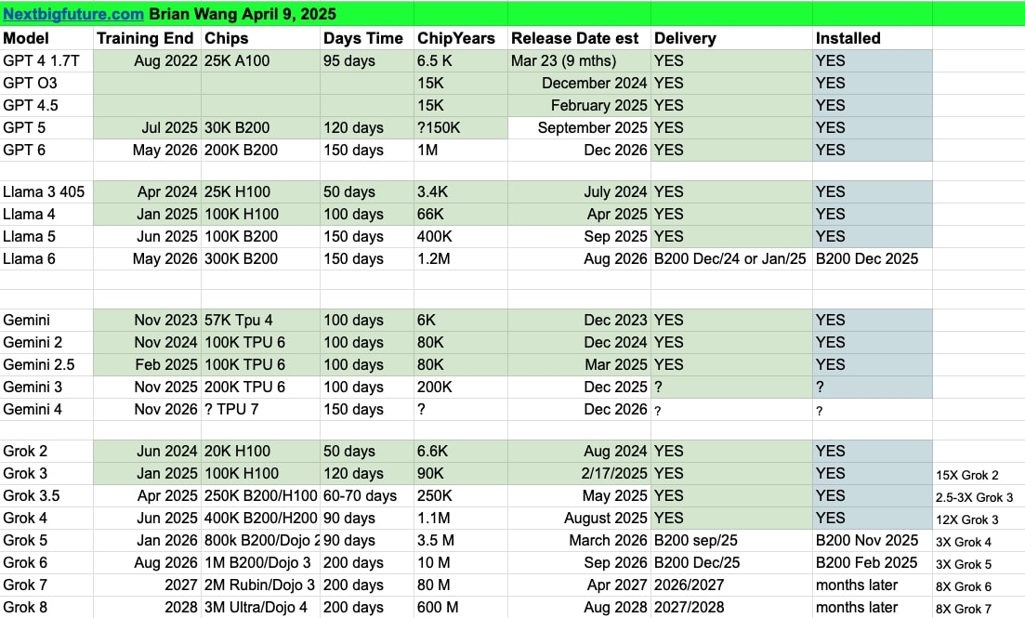
Task: Click the 'Mar 23 (9 mths)' cell
Action: (579, 60)
